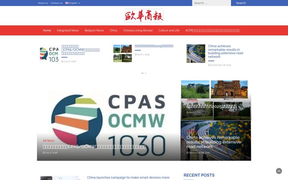This screenshot has height=180, width=288.
Task: Open the large CPAS OCMW 1030 feature image
Action: point(109,120)
